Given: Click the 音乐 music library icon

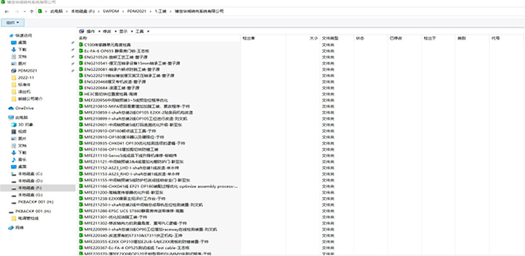Looking at the screenshot, I should point(13,160).
